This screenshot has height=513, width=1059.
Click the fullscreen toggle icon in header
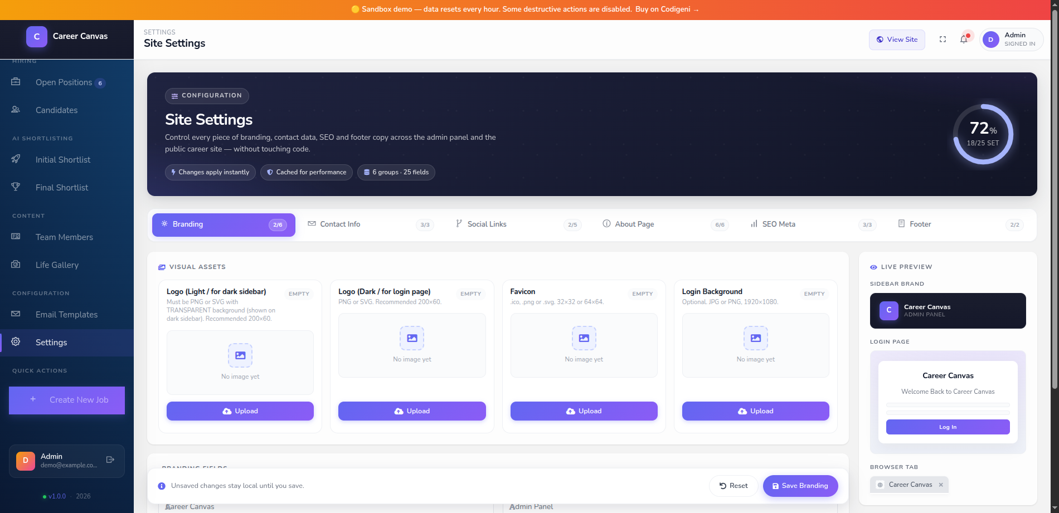click(943, 40)
